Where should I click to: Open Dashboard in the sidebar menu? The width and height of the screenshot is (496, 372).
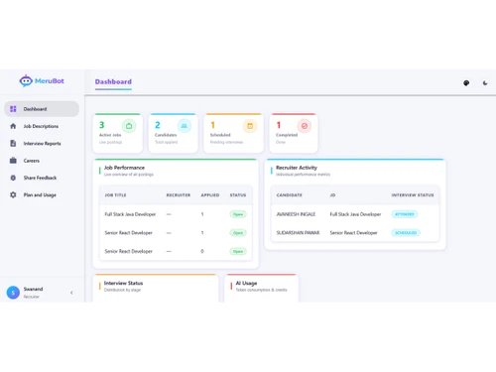(42, 109)
